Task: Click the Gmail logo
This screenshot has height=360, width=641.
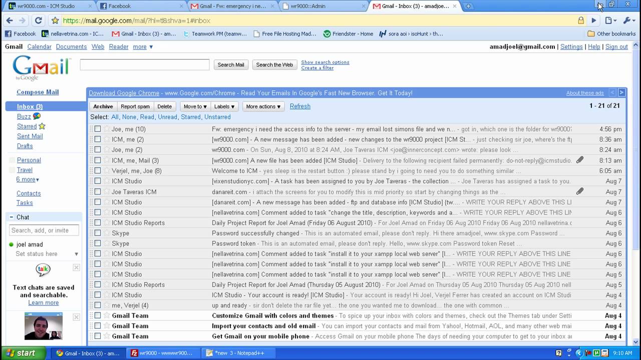Action: (41, 68)
